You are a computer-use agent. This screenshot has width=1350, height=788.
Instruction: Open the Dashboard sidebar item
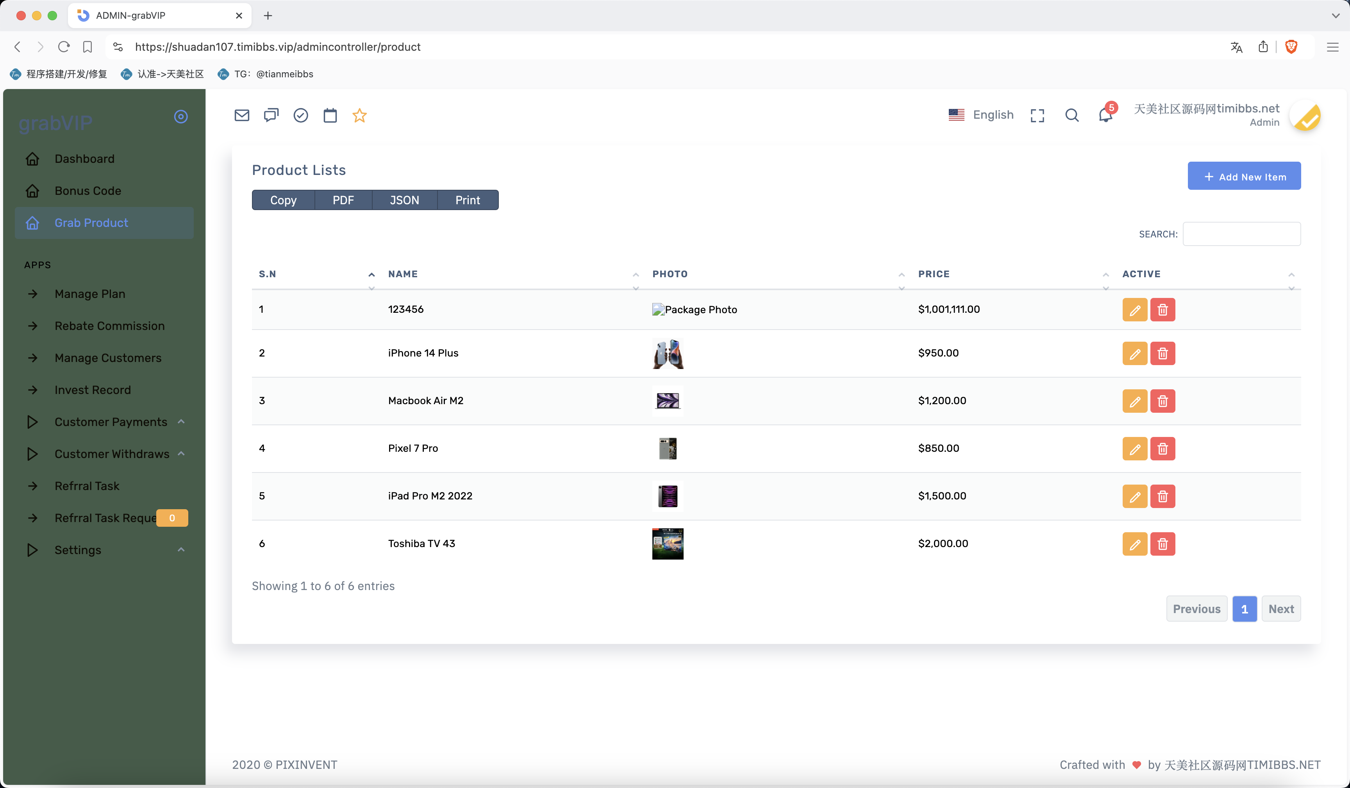pos(84,159)
